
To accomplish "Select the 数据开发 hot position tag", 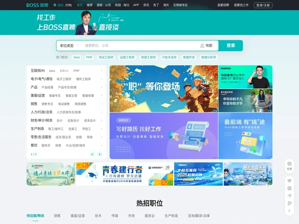I will pyautogui.click(x=189, y=57).
